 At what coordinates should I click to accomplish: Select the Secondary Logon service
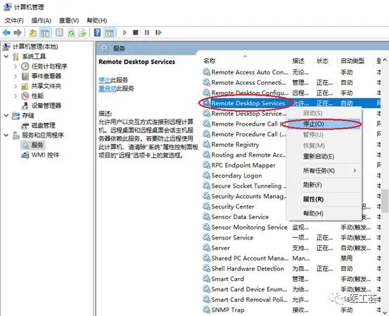pyautogui.click(x=236, y=176)
